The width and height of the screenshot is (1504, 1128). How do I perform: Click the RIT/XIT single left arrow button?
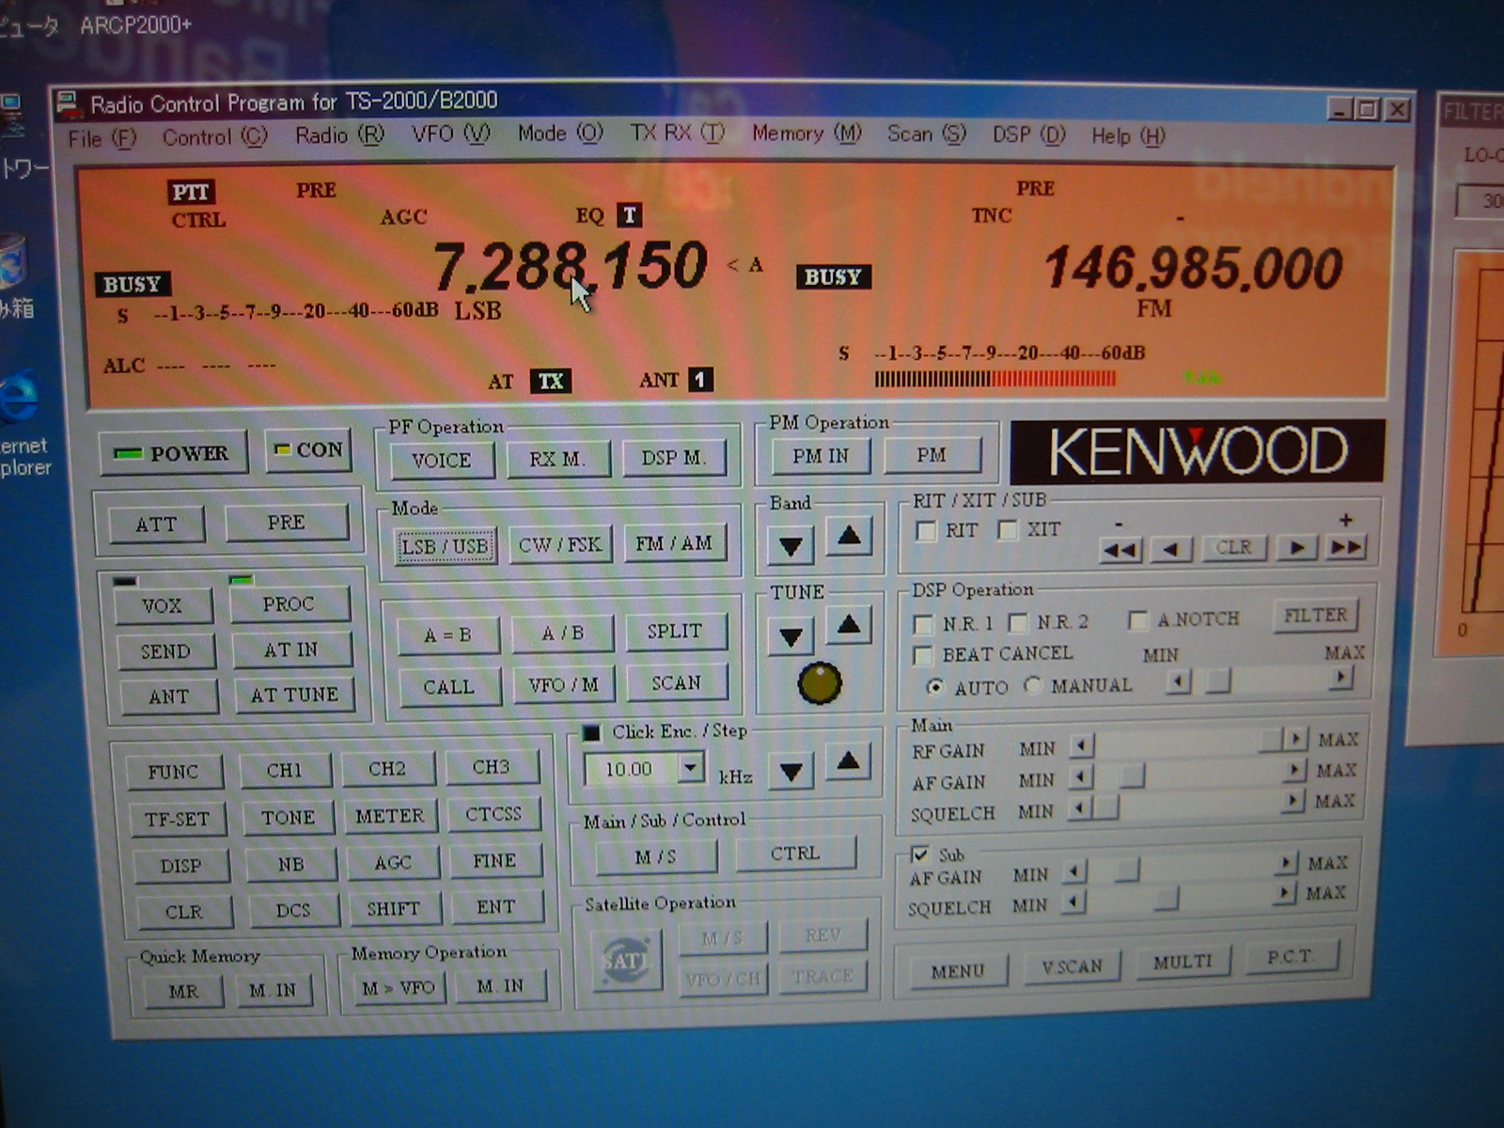[x=1171, y=548]
